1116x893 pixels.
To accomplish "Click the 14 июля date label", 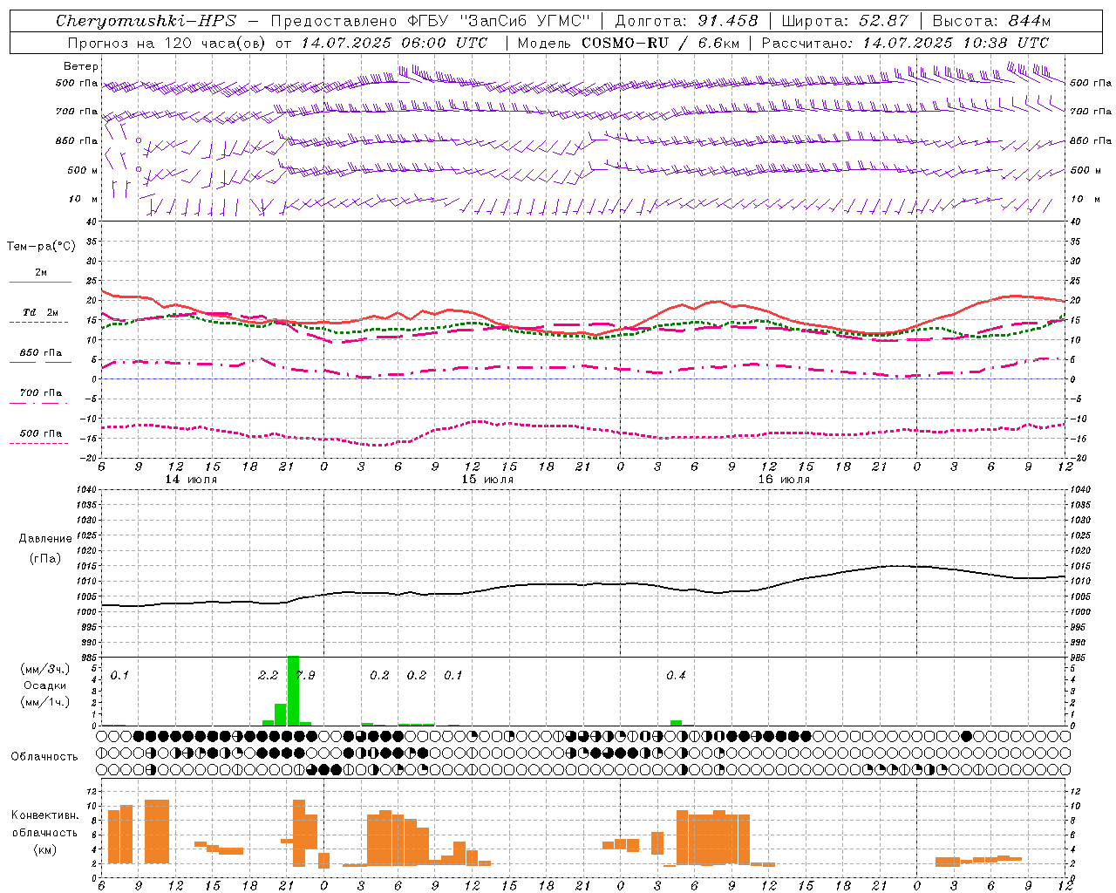I will point(192,480).
